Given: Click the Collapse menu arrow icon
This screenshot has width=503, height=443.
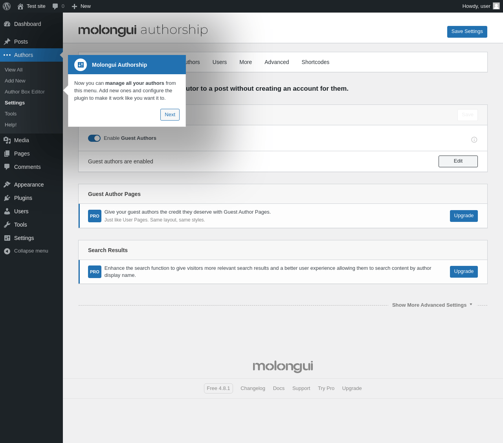Looking at the screenshot, I should coord(7,251).
